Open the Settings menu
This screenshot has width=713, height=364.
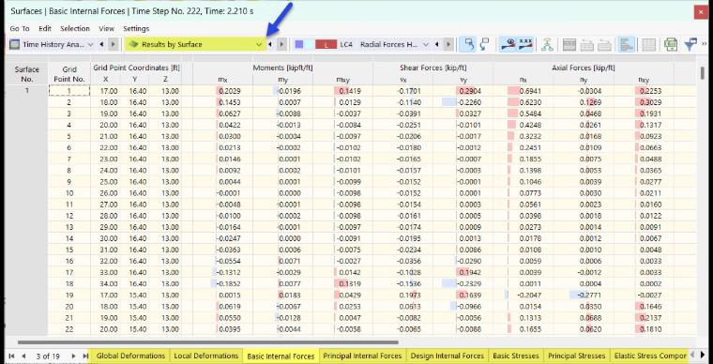pyautogui.click(x=136, y=28)
